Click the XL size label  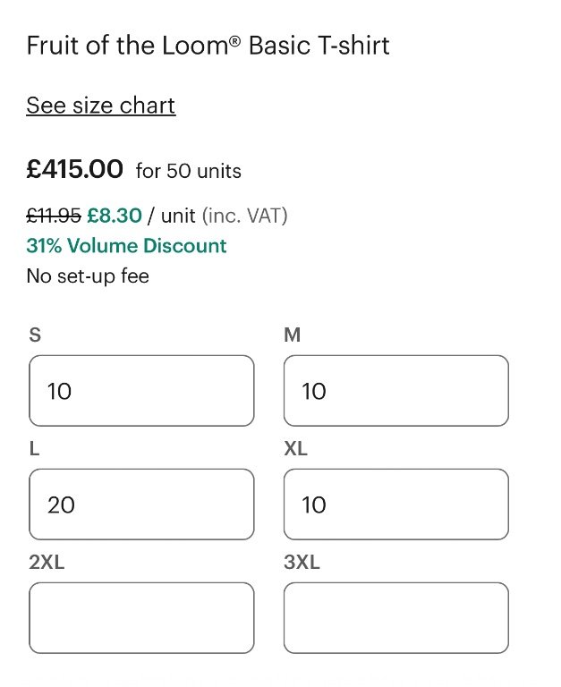click(x=295, y=449)
